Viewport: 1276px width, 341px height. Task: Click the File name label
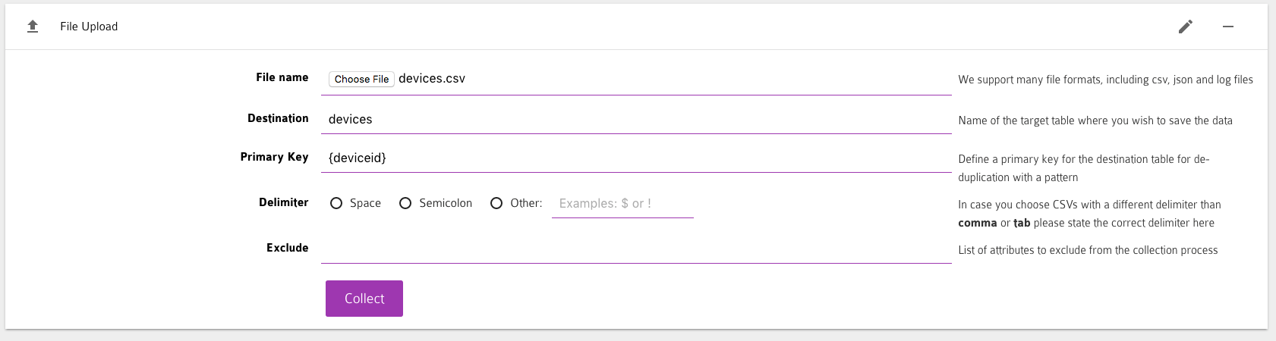tap(282, 77)
